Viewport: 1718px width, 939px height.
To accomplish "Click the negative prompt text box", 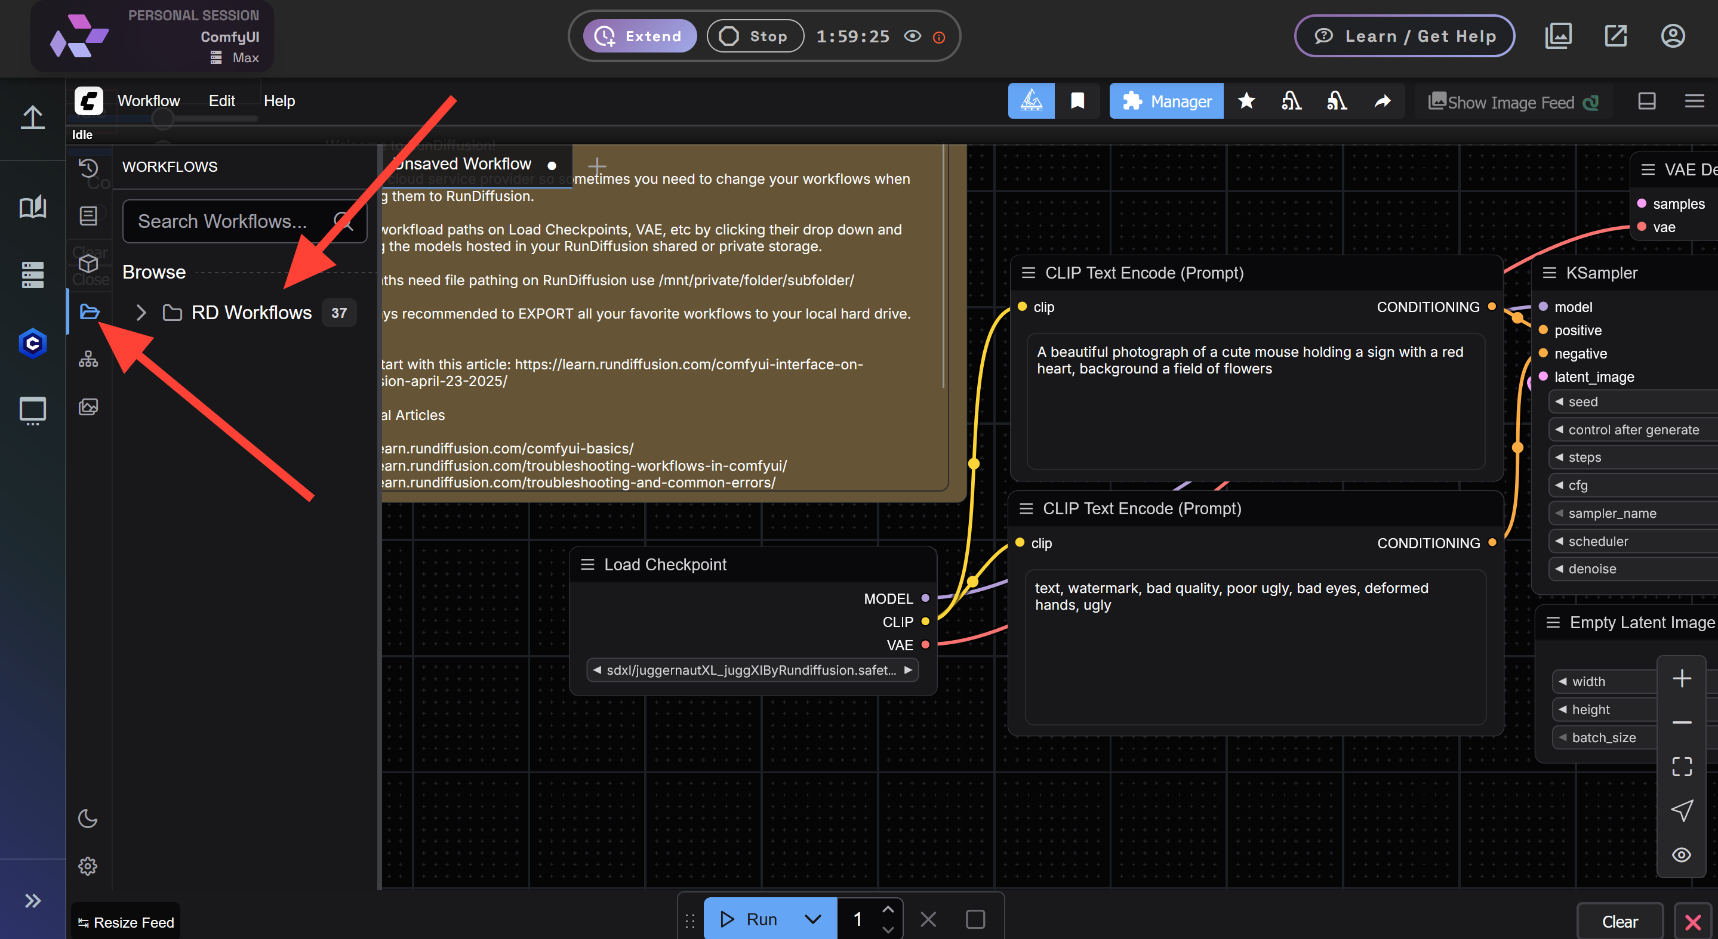I will point(1256,647).
